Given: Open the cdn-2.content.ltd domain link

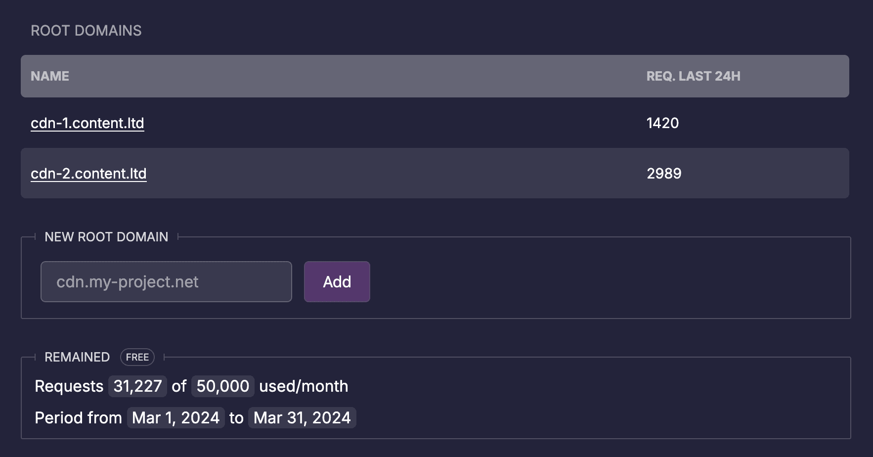Looking at the screenshot, I should coord(88,174).
